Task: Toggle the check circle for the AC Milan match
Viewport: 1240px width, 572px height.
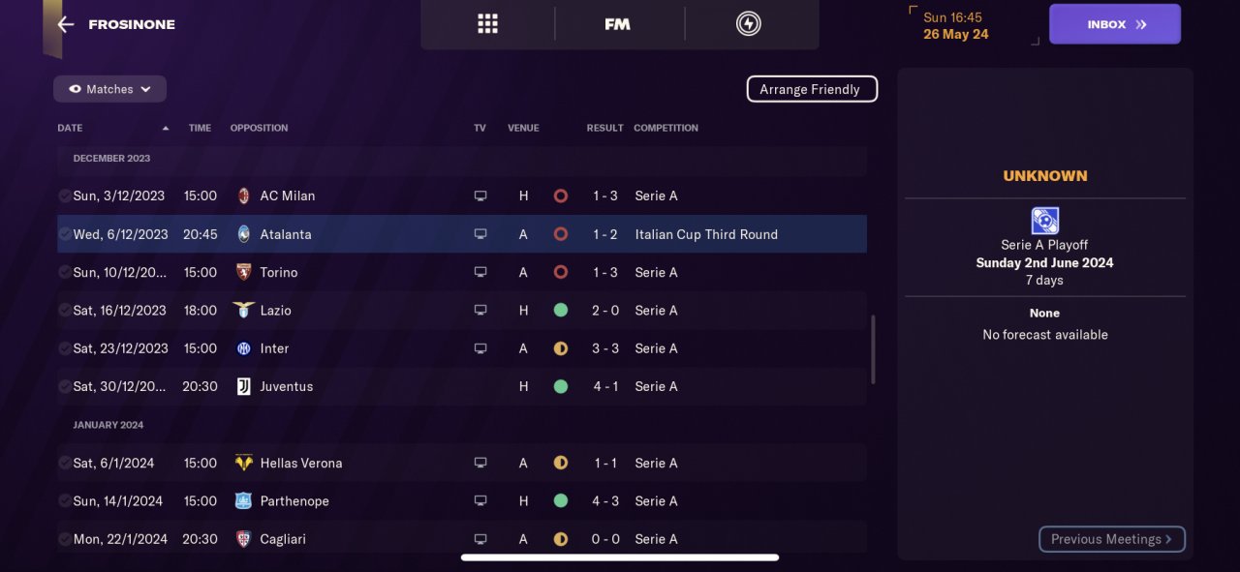Action: pyautogui.click(x=64, y=196)
